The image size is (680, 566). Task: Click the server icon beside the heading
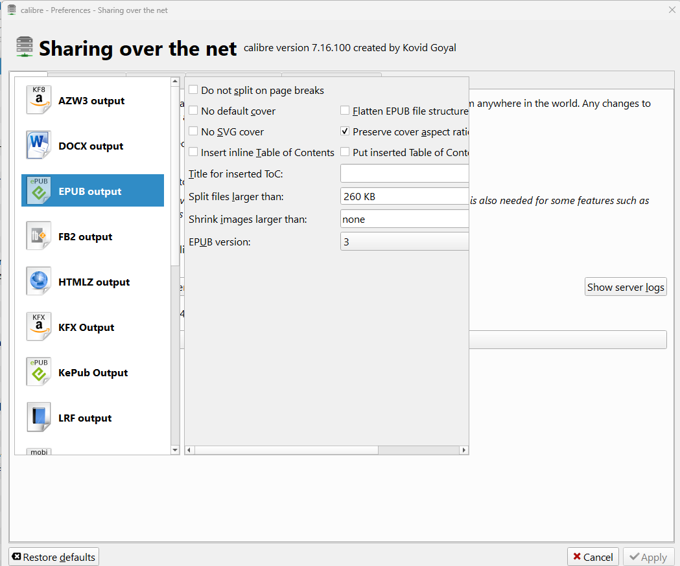(x=24, y=47)
